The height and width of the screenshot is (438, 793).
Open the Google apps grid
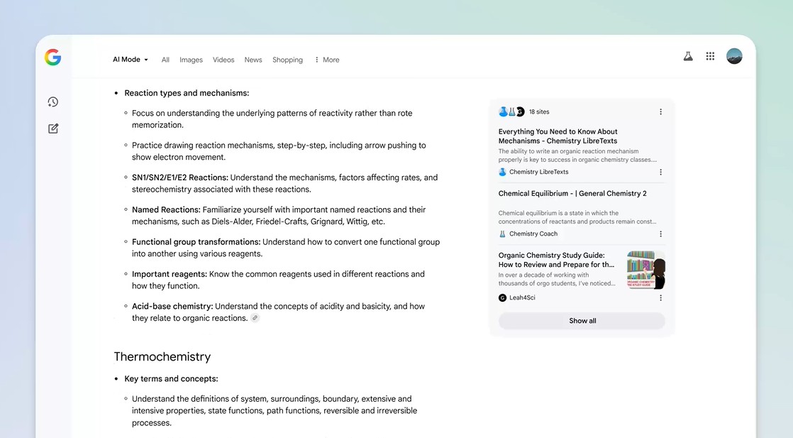[x=710, y=57]
